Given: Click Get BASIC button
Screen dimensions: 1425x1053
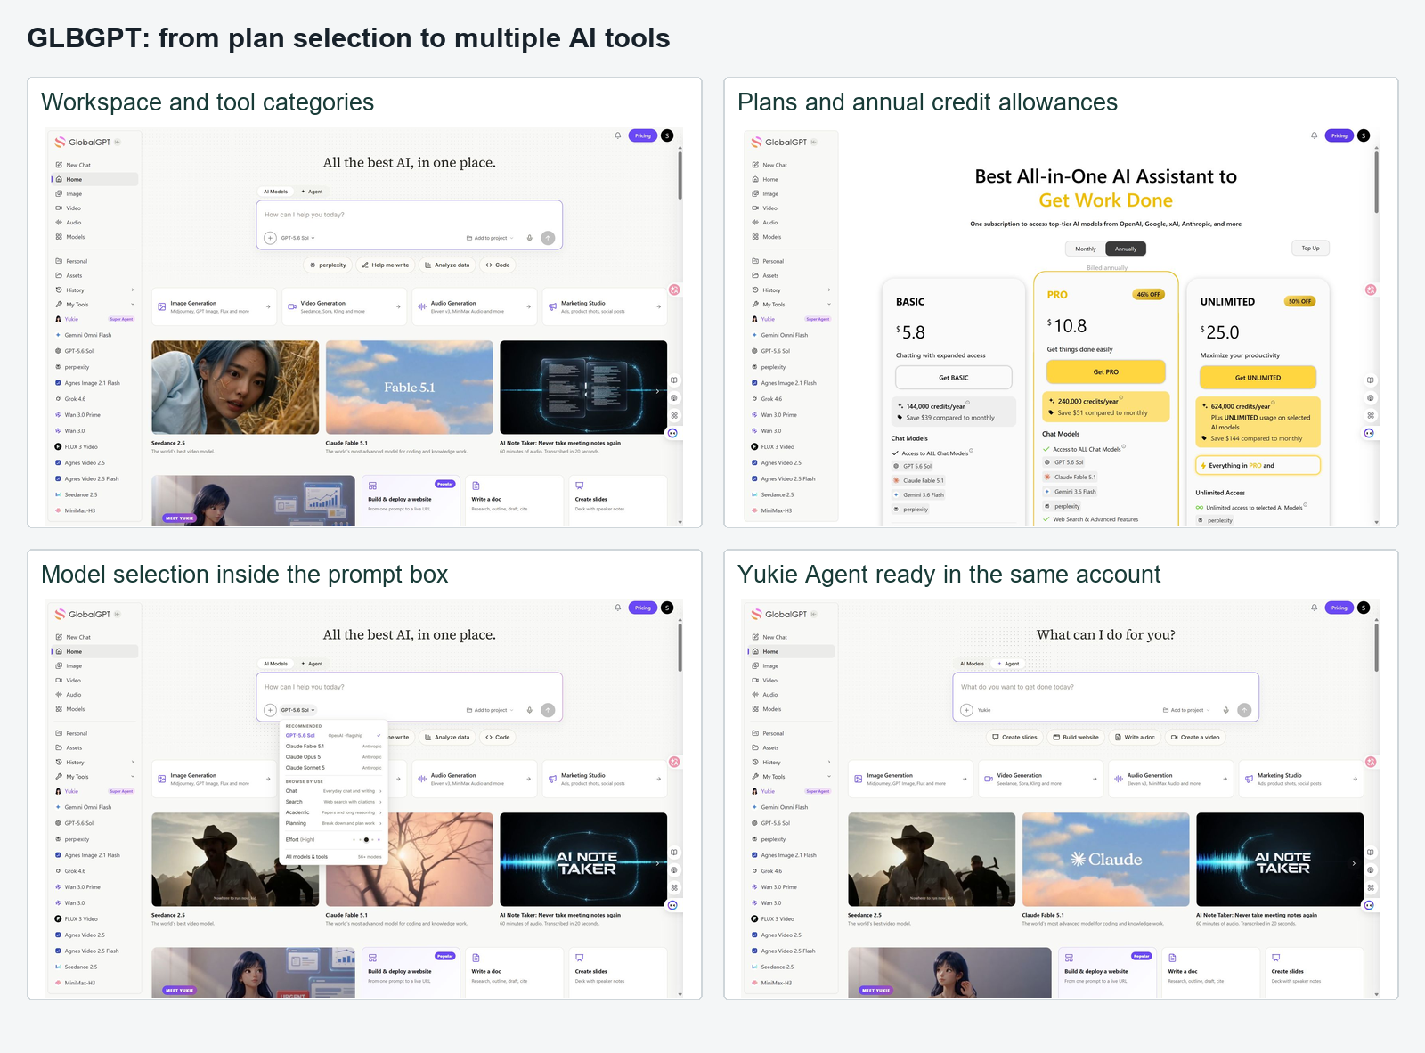Looking at the screenshot, I should [x=953, y=378].
